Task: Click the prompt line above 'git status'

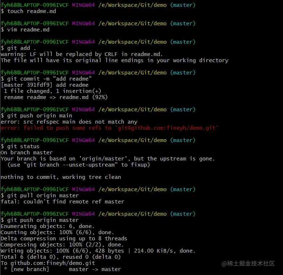Action: tap(98, 140)
